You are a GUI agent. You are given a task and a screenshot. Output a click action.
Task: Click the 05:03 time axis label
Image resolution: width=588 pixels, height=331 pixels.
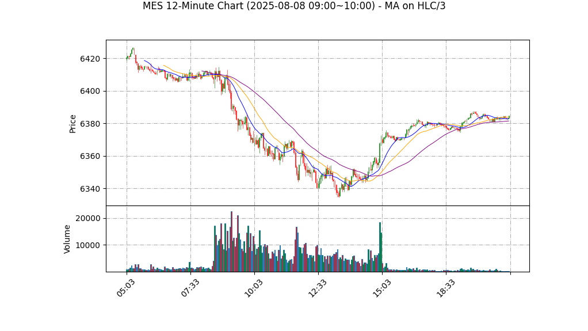pyautogui.click(x=125, y=288)
